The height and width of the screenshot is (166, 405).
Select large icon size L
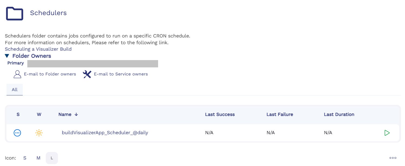coord(52,158)
